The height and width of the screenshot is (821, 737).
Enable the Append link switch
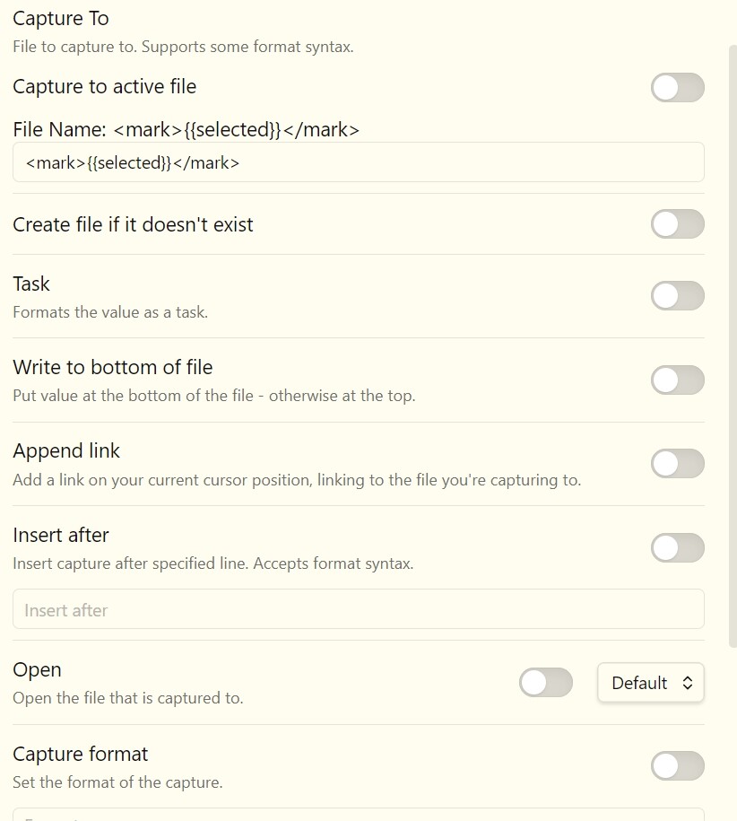pyautogui.click(x=677, y=464)
